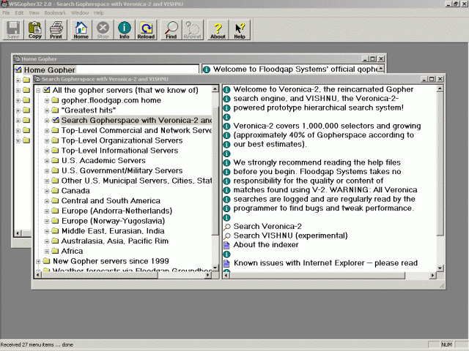
Task: Click the checkmark icon beside Home Gopher root
Action: pos(18,70)
